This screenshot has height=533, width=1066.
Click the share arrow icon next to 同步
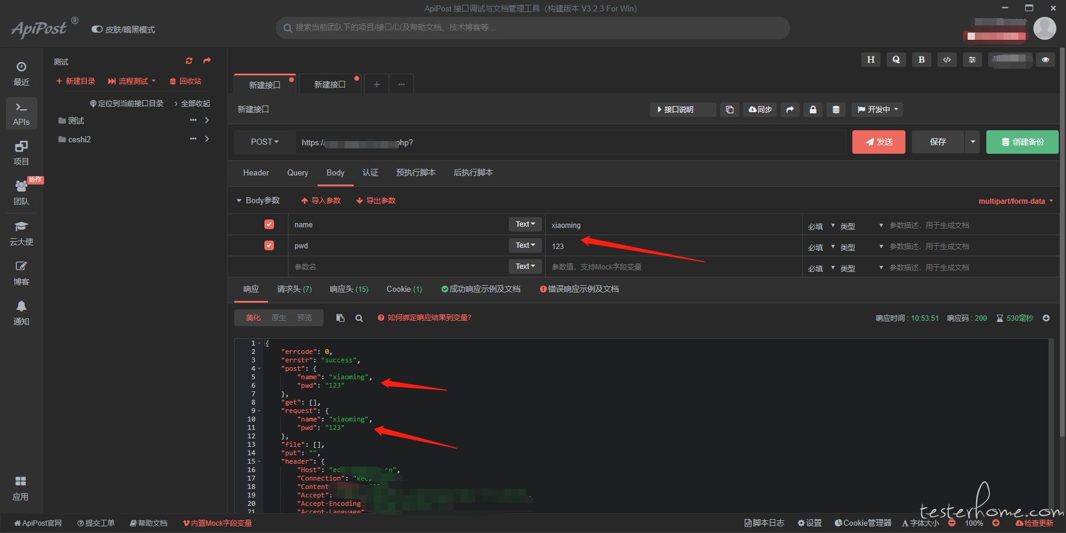pyautogui.click(x=790, y=109)
